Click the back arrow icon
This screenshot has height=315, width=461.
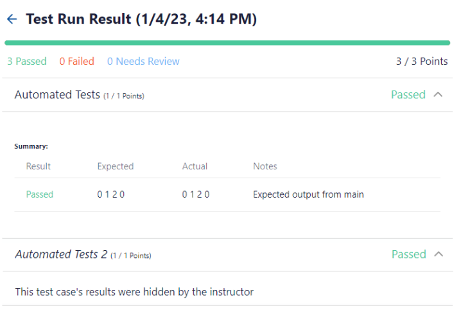(12, 19)
